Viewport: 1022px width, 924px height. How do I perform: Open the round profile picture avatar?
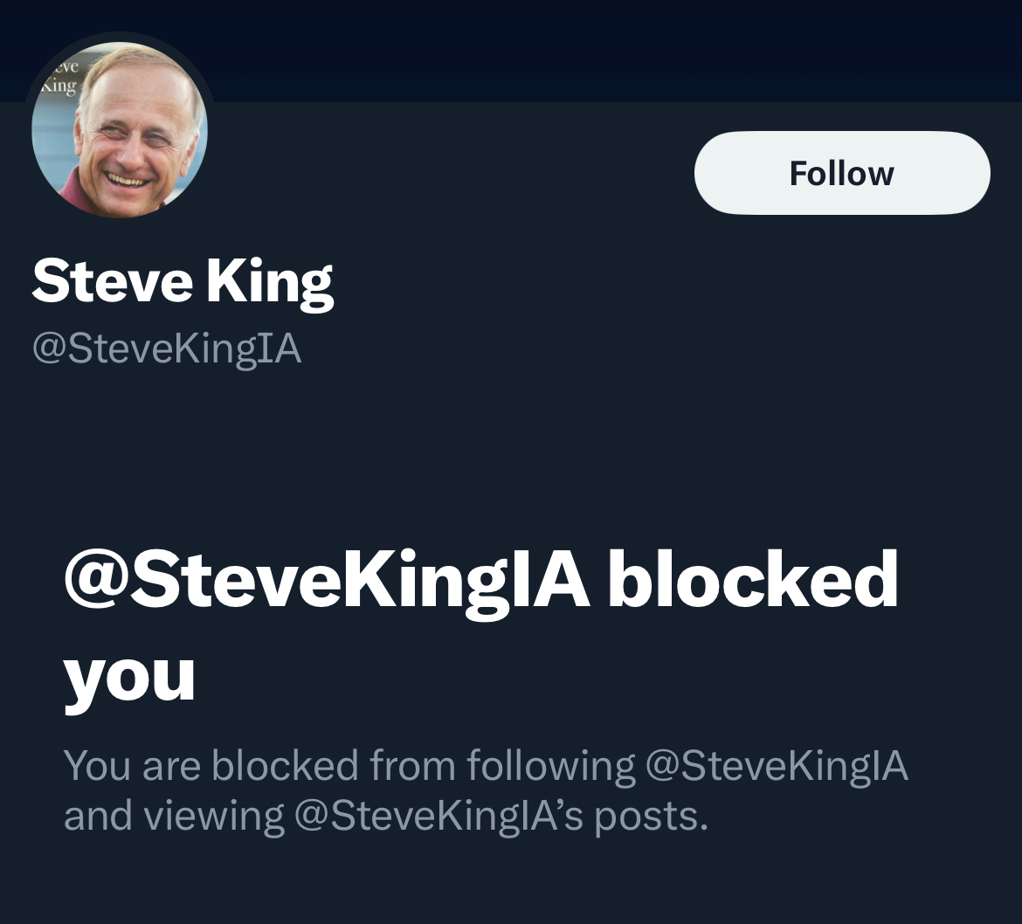click(120, 128)
